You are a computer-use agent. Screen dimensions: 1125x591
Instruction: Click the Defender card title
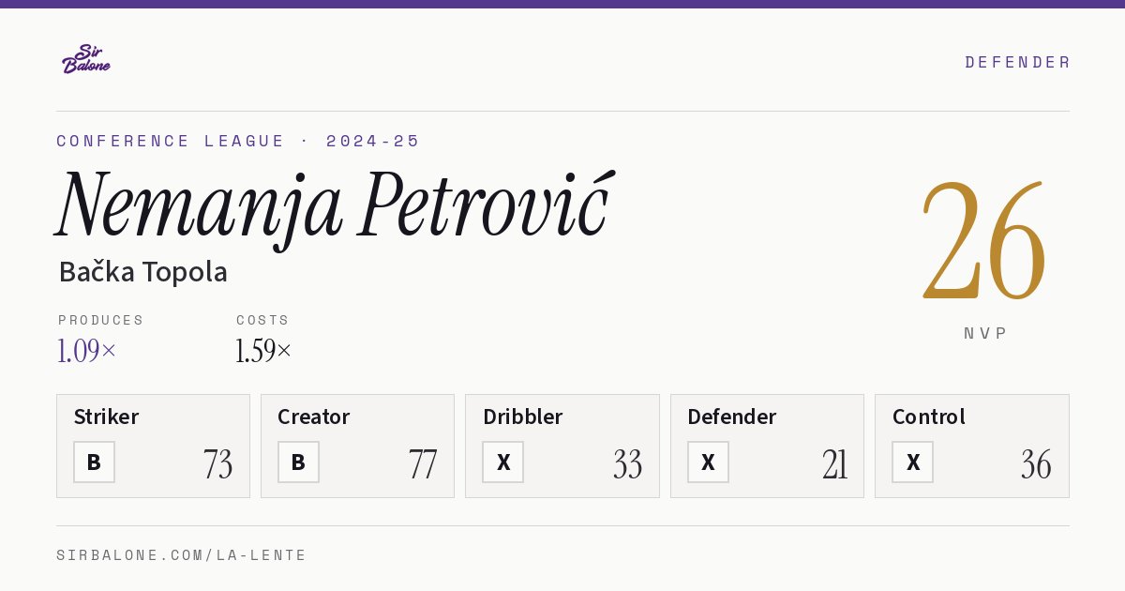[732, 417]
